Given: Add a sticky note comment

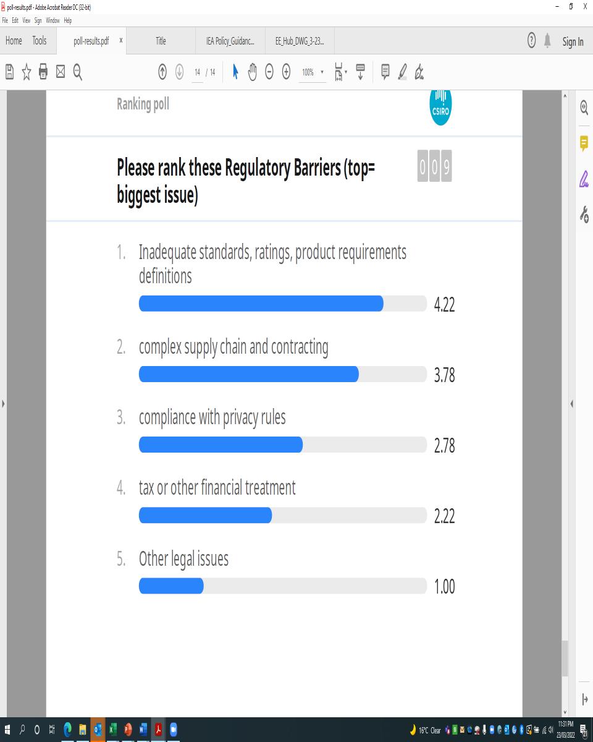Looking at the screenshot, I should (x=385, y=72).
